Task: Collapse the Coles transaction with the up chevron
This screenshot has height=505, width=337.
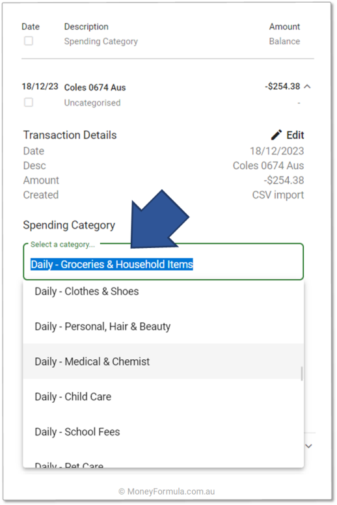Action: pyautogui.click(x=307, y=87)
